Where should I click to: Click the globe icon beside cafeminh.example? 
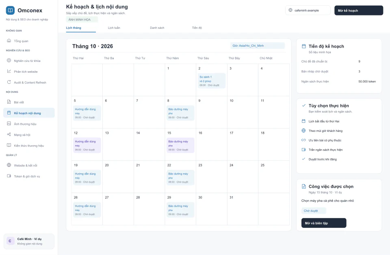[290, 10]
